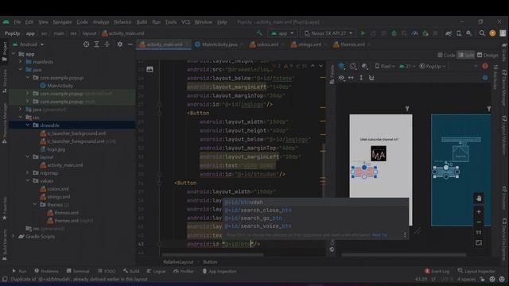Open the PopUp theme dropdown

[x=433, y=66]
